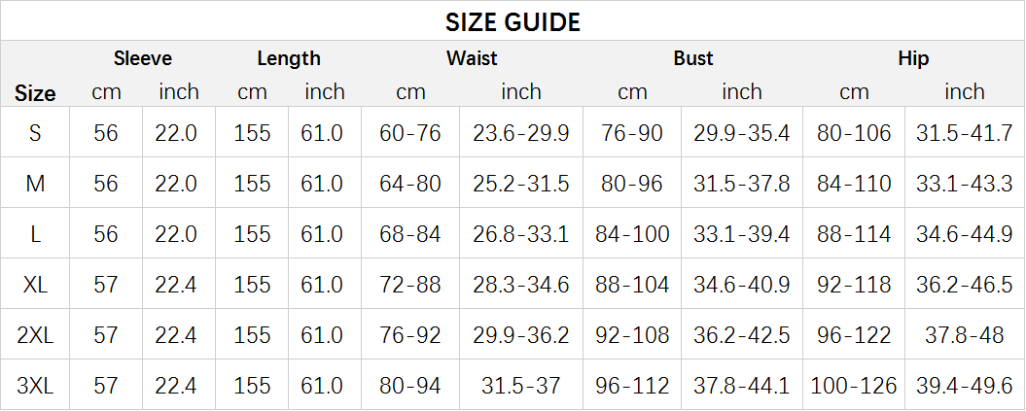
Task: Select hip cell reading 92-118
Action: coord(854,285)
